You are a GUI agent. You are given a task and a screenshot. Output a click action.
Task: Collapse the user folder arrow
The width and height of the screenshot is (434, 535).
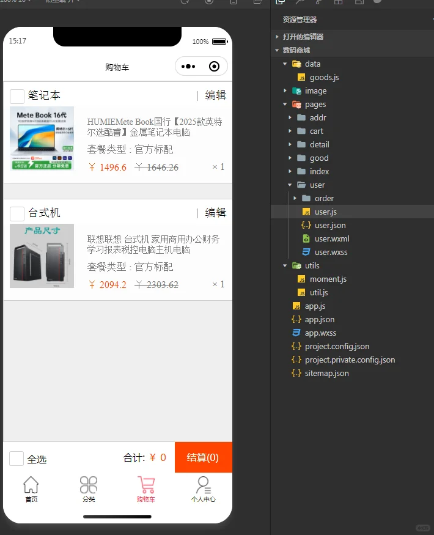click(290, 185)
